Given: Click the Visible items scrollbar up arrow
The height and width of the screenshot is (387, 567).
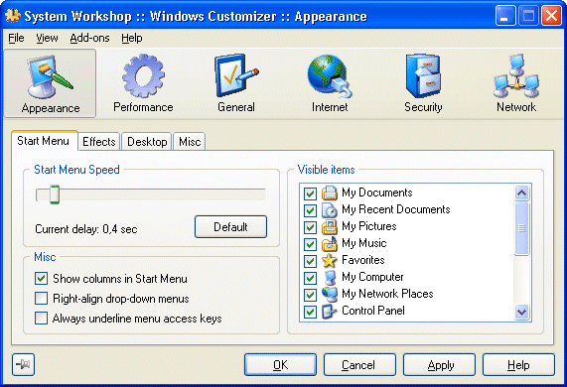Looking at the screenshot, I should (521, 193).
